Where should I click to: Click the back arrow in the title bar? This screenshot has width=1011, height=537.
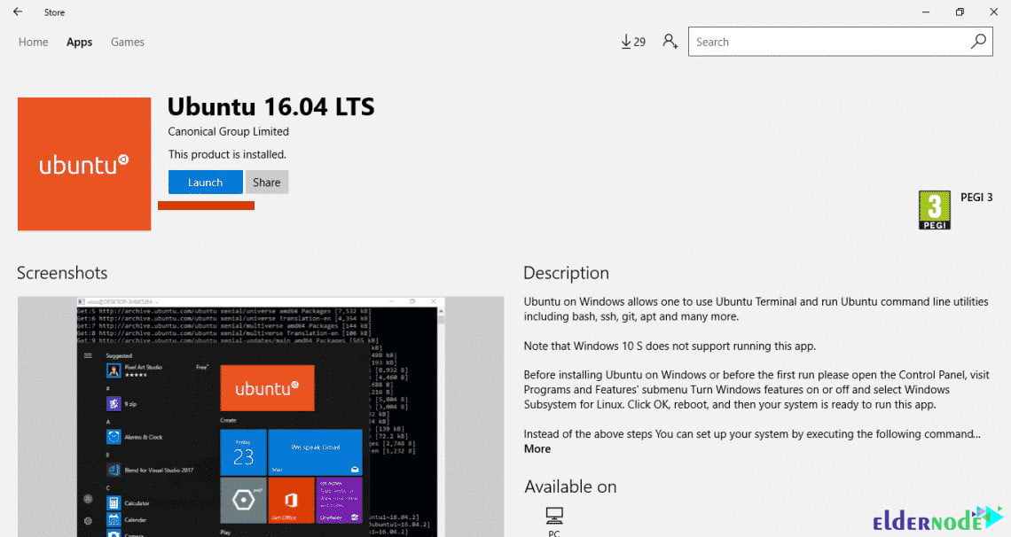click(18, 12)
